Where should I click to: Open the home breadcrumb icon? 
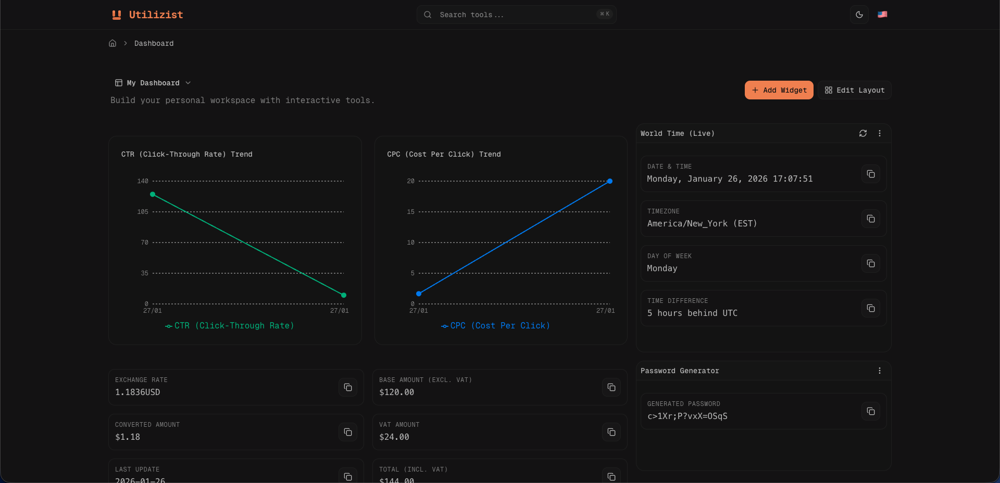113,43
